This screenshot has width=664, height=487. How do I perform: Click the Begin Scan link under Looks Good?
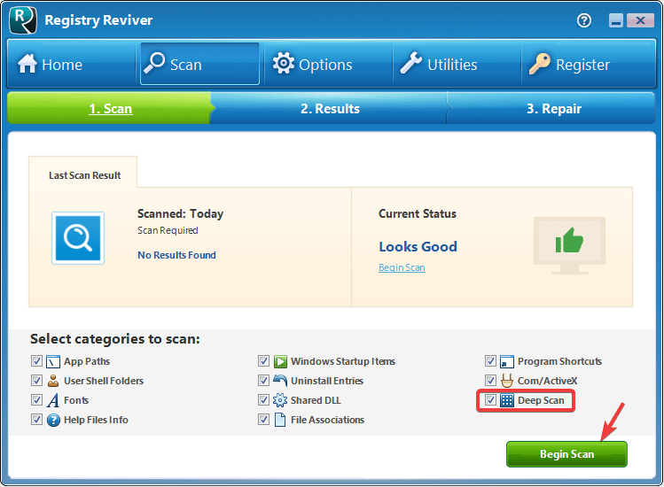point(402,267)
